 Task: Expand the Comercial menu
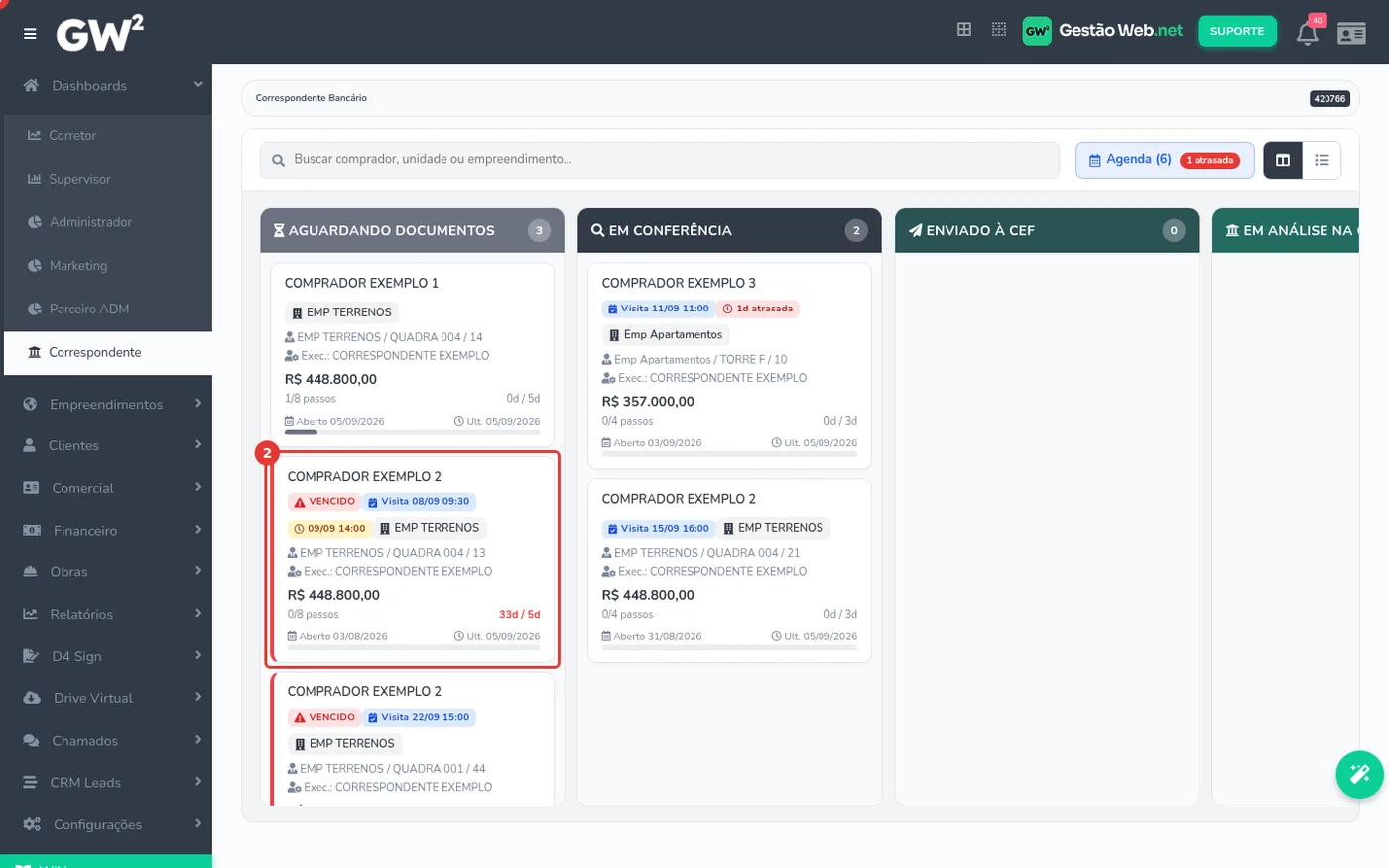coord(106,488)
